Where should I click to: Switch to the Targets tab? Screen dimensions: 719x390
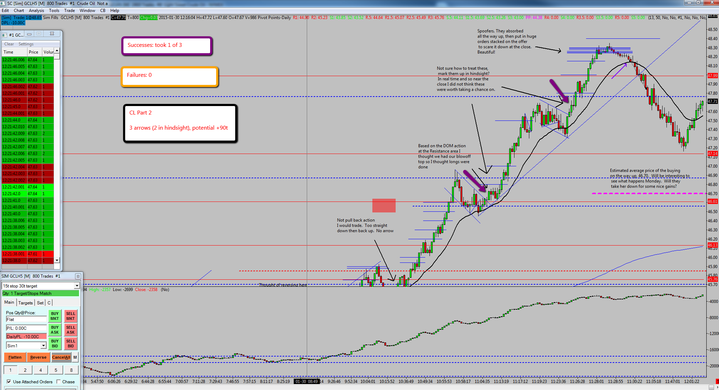pyautogui.click(x=25, y=303)
